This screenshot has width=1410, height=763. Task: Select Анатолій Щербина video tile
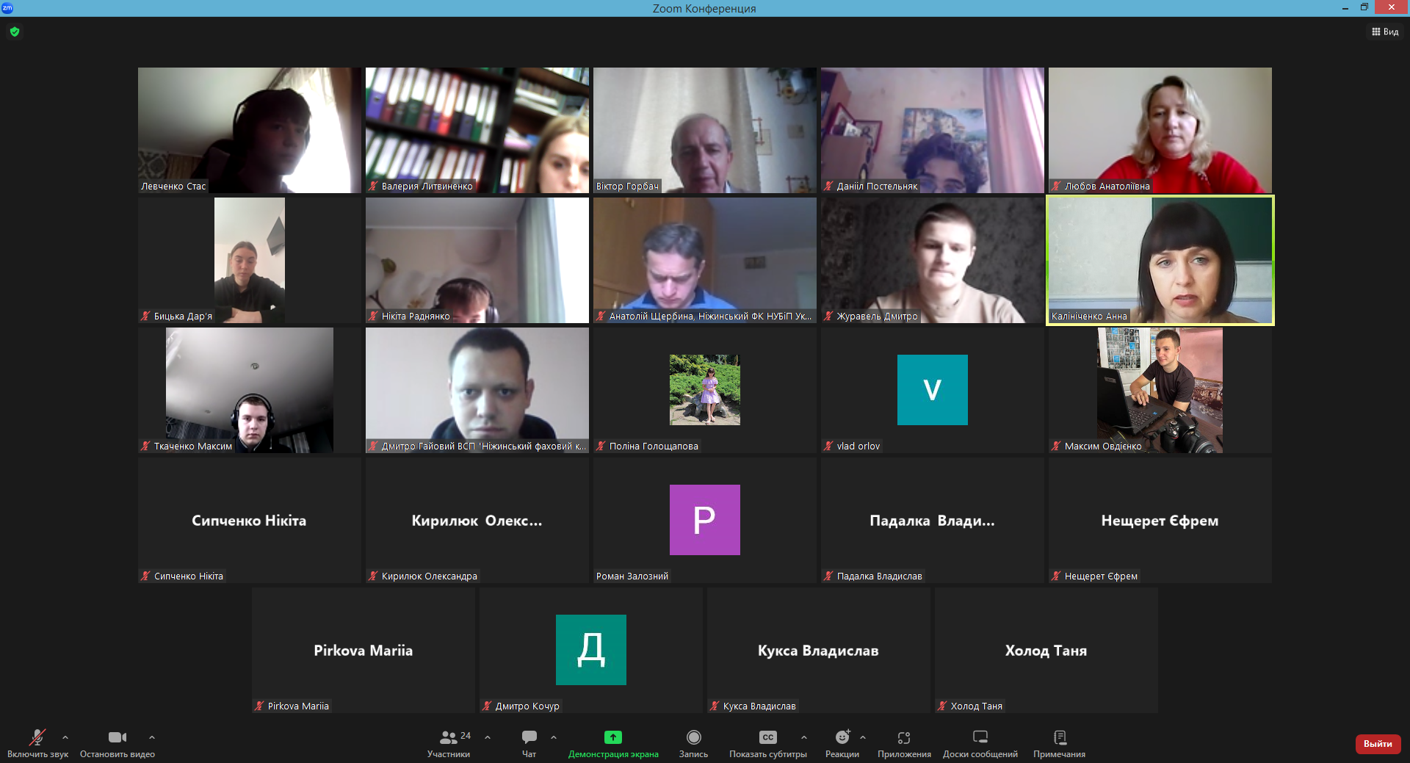pos(705,261)
